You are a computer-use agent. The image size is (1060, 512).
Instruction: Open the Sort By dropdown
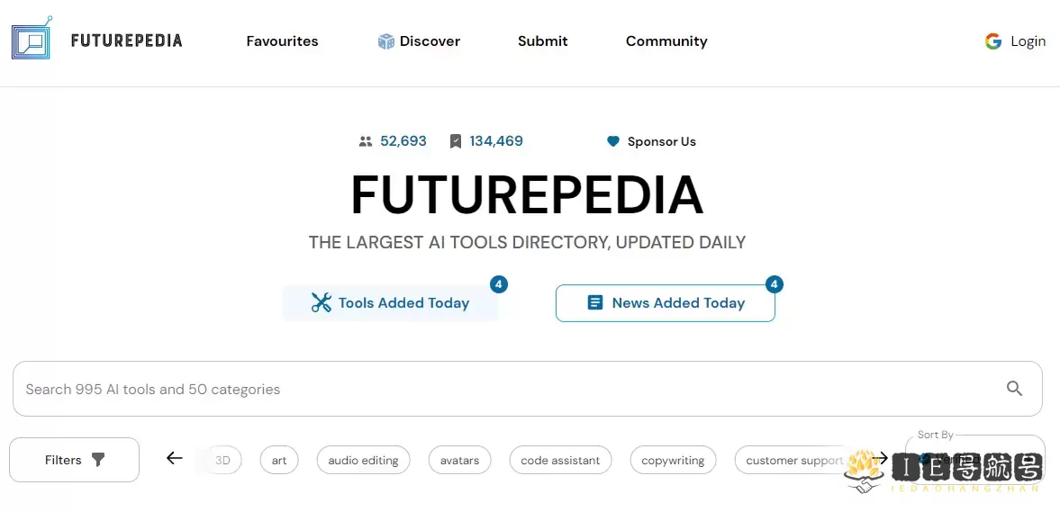click(x=974, y=459)
